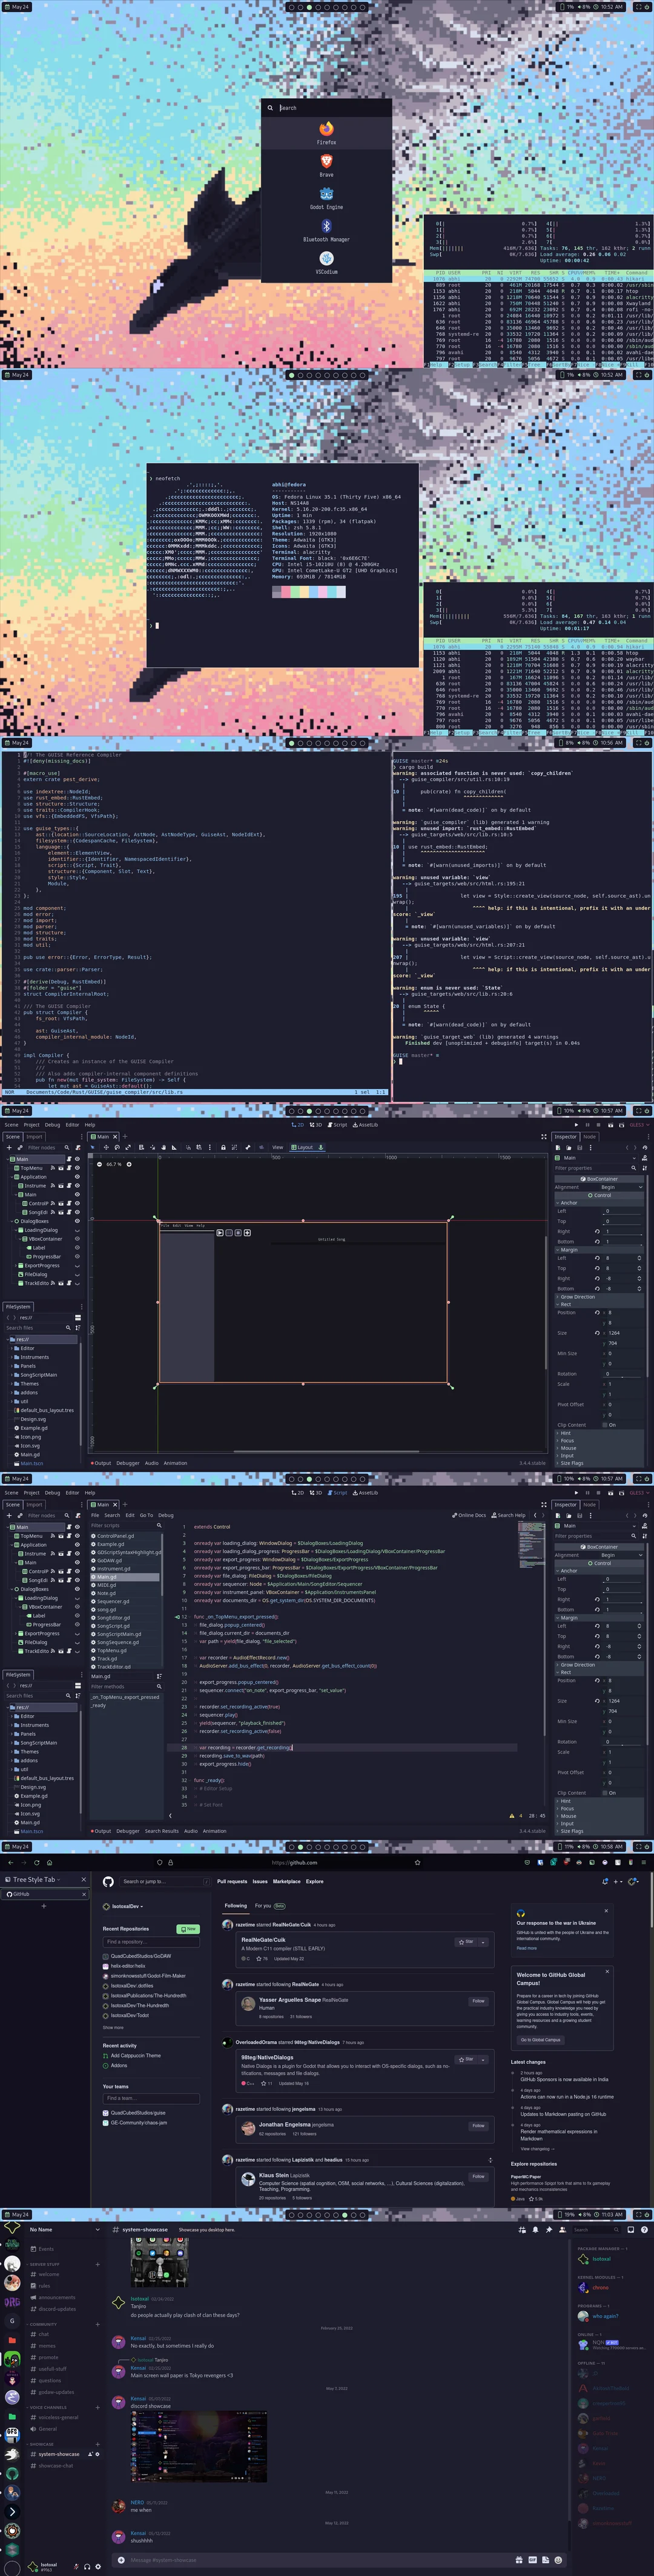The image size is (654, 2576).
Task: Toggle TopMenu node visibility in 2D workspace scene tree
Action: [x=77, y=1168]
